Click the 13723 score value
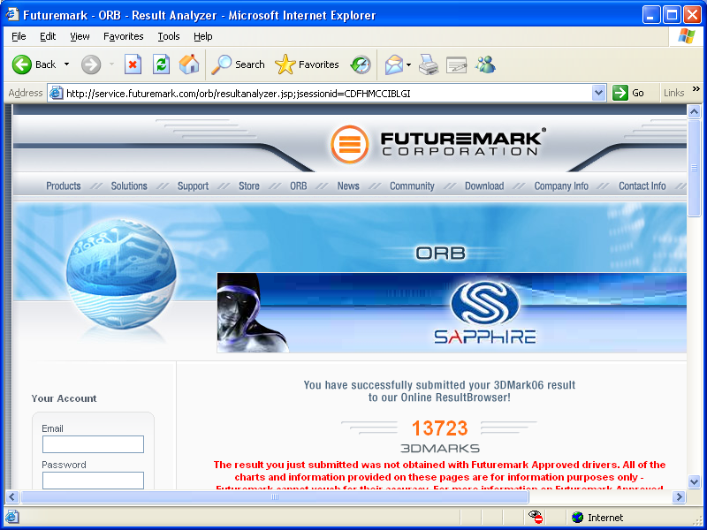The image size is (707, 530). click(x=439, y=428)
